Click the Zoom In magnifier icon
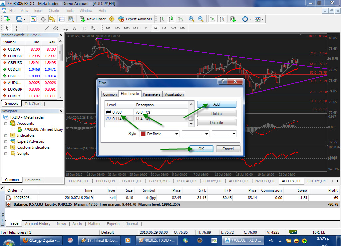The image size is (341, 246). pyautogui.click(x=191, y=19)
